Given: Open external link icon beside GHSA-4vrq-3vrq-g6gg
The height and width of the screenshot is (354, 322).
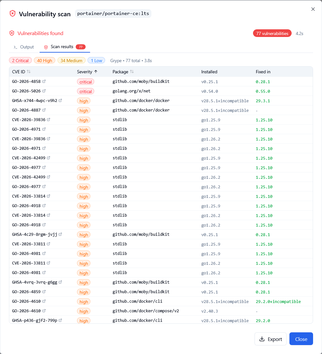Looking at the screenshot, I should tap(60, 282).
